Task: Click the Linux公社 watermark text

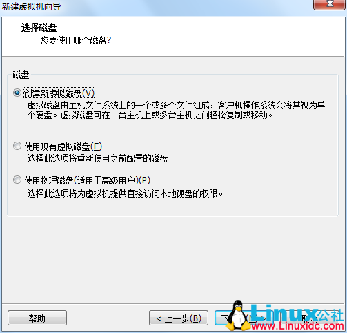Action: [297, 314]
